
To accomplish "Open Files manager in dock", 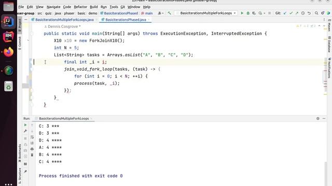I will [x=8, y=6].
